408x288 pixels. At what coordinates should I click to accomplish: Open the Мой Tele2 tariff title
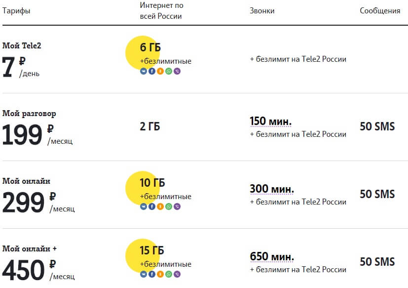click(x=22, y=45)
